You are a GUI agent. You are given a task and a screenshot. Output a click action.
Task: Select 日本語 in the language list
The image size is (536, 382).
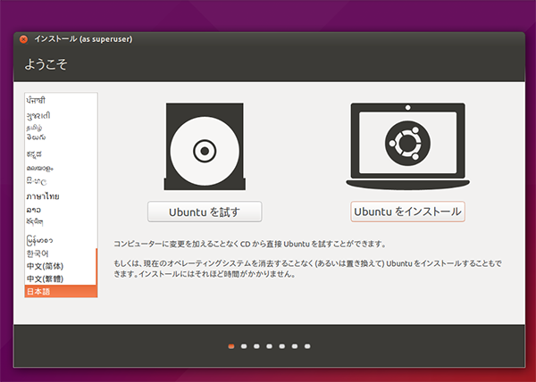pyautogui.click(x=61, y=292)
